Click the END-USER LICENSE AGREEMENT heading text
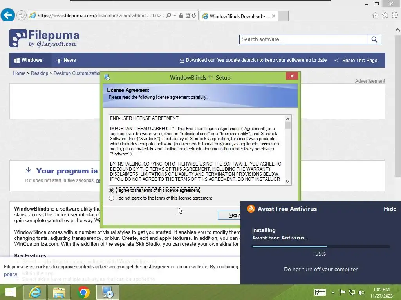Screen dimensions: 401x300 pyautogui.click(x=144, y=118)
